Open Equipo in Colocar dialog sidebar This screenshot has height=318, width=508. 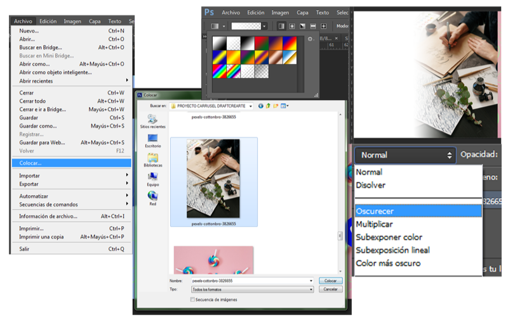point(152,180)
